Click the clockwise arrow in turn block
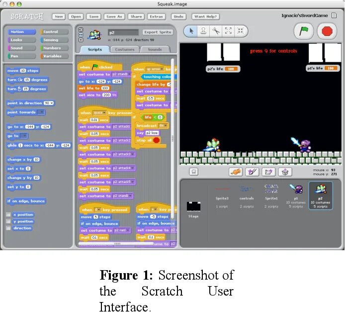This screenshot has width=345, height=312. coord(20,80)
